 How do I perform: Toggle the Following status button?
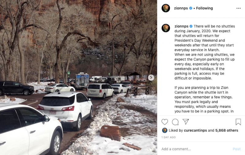click(204, 8)
